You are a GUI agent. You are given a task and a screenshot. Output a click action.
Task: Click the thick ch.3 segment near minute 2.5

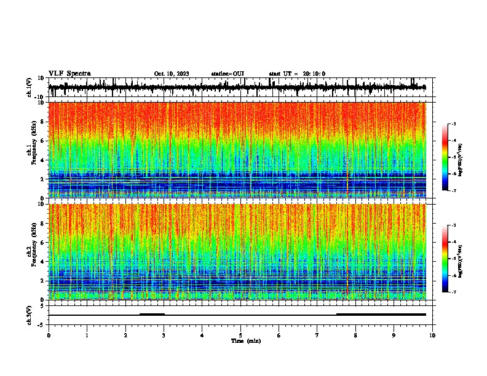(152, 315)
